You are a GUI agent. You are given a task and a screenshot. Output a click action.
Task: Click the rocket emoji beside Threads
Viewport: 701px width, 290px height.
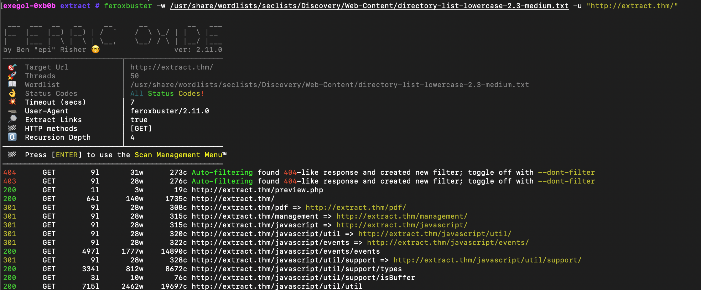(12, 76)
